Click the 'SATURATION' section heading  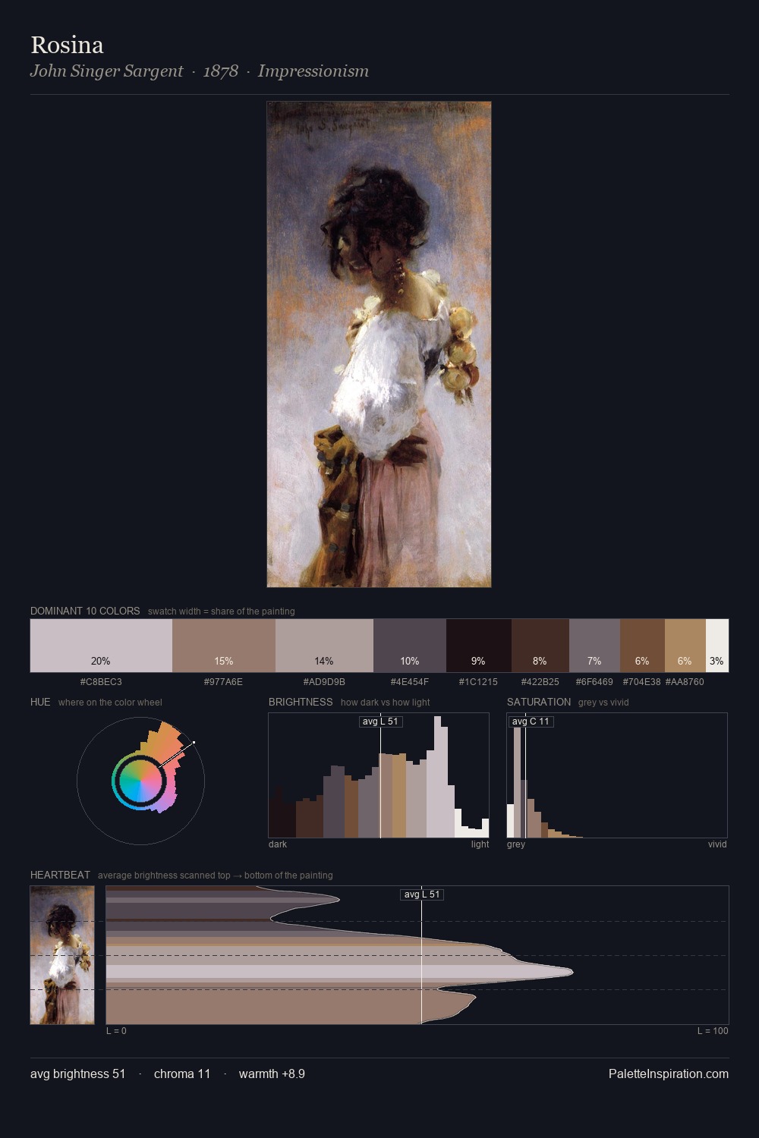(x=539, y=702)
